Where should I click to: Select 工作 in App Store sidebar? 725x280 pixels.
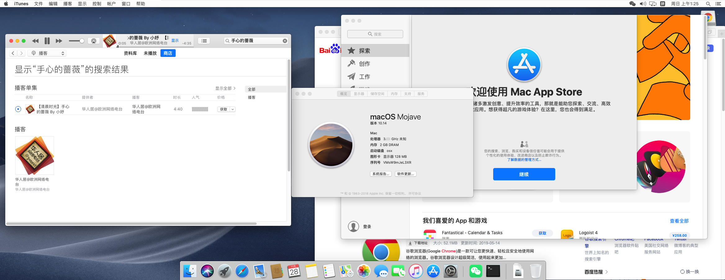375,76
